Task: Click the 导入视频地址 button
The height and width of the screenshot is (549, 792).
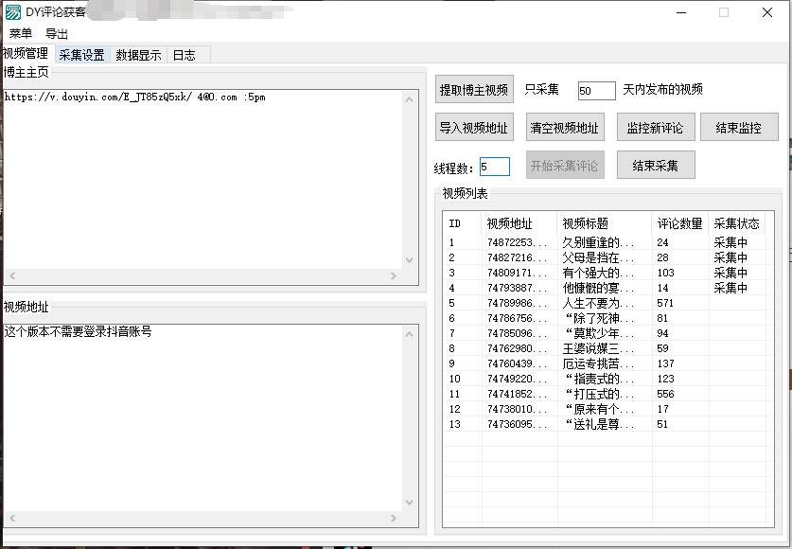Action: 473,127
